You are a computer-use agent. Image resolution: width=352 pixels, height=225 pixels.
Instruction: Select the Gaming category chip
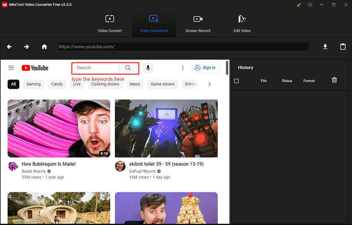pos(34,84)
